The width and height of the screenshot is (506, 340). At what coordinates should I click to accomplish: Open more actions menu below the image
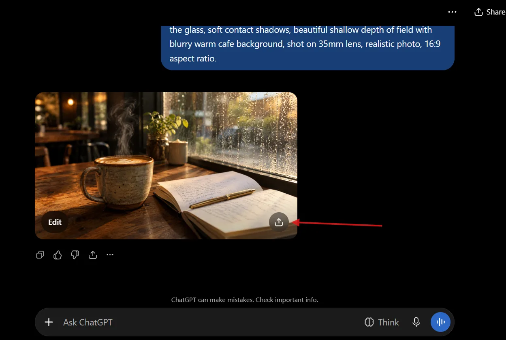110,255
